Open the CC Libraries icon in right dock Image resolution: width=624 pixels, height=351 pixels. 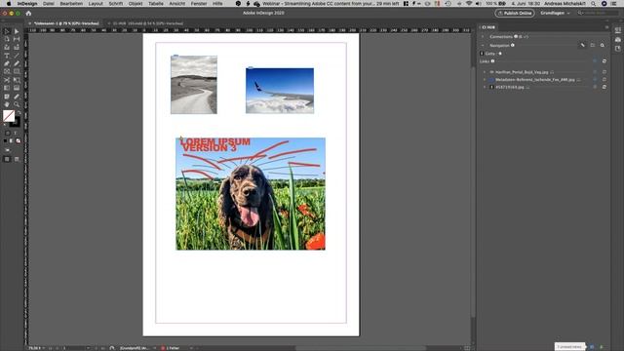tap(617, 39)
